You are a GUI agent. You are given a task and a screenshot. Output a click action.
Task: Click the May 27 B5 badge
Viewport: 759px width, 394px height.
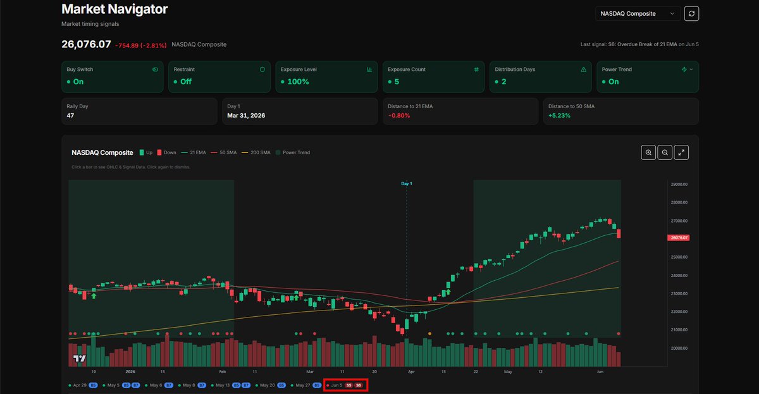point(317,385)
